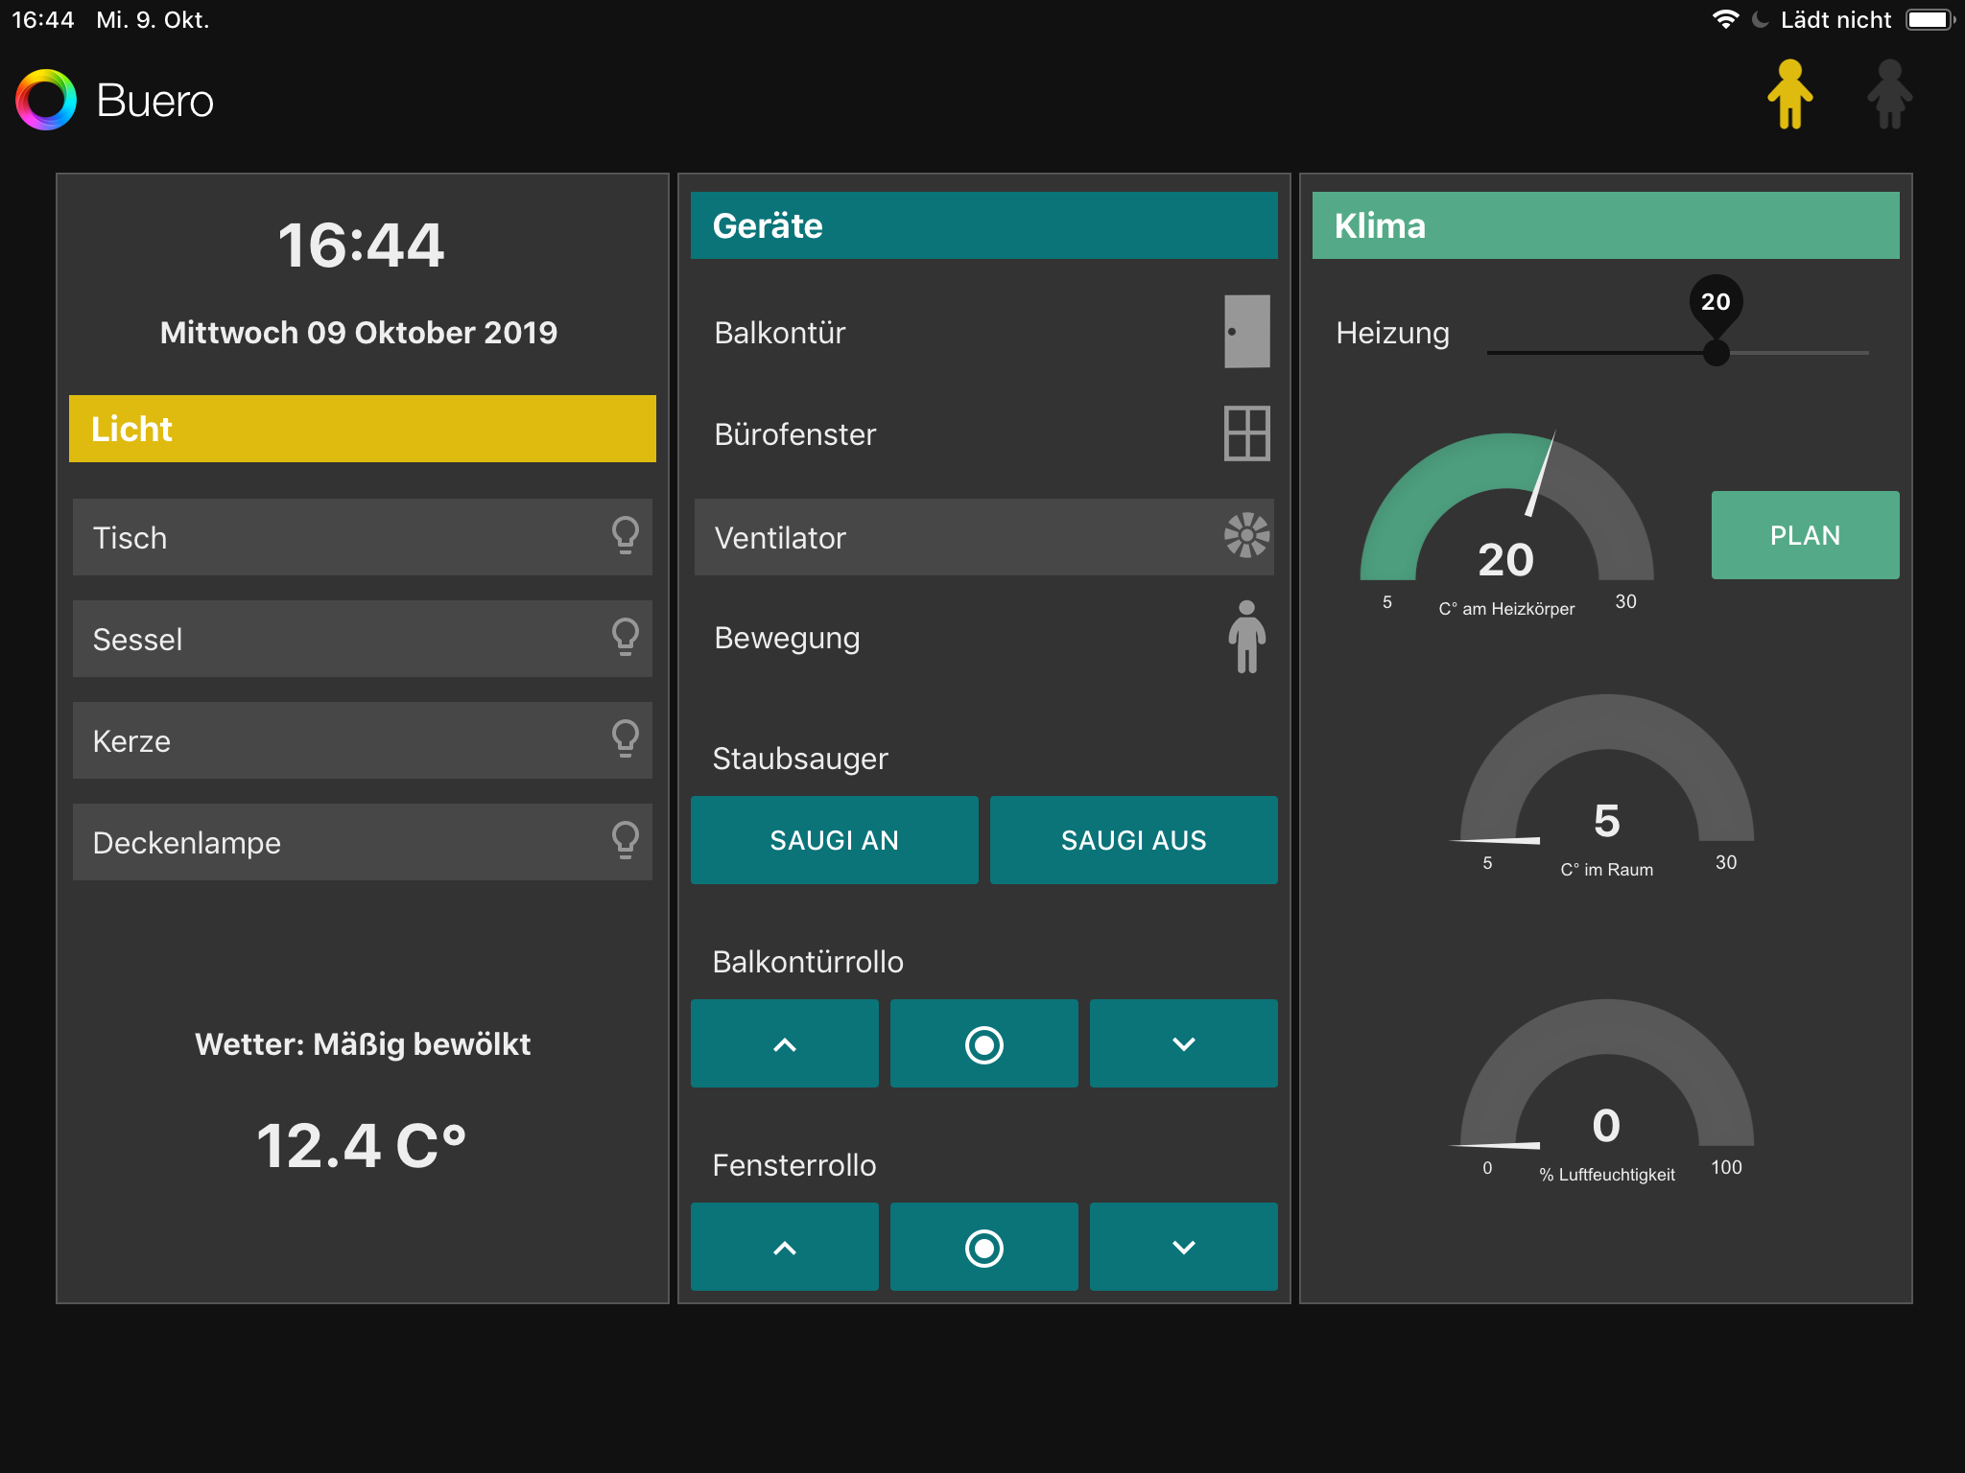Open the heating PLAN button

tap(1805, 535)
